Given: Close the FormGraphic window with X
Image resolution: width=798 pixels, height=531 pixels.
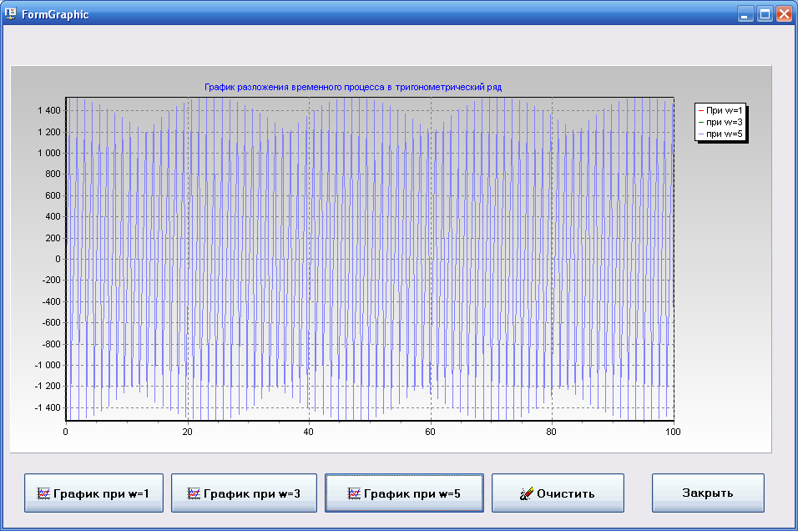Looking at the screenshot, I should [784, 13].
